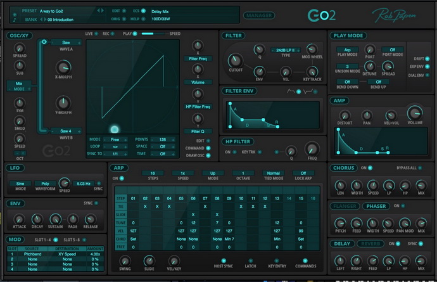Open the arp Steps 16 selector
437x282 pixels.
pos(153,173)
